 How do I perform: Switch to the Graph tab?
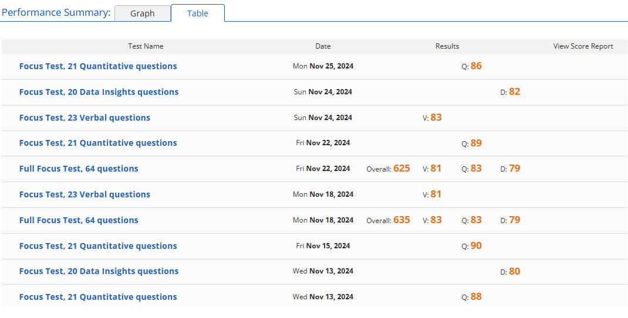(x=142, y=13)
